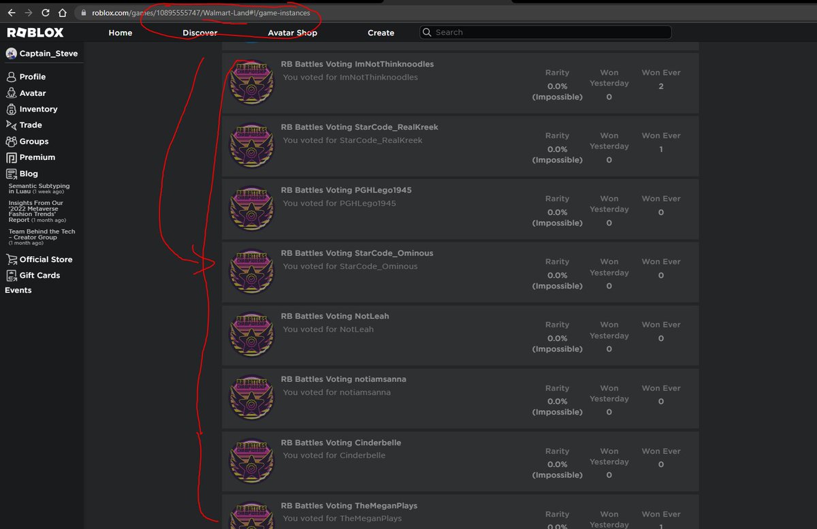Viewport: 817px width, 529px height.
Task: Click the Avatar sidebar icon
Action: coord(11,93)
